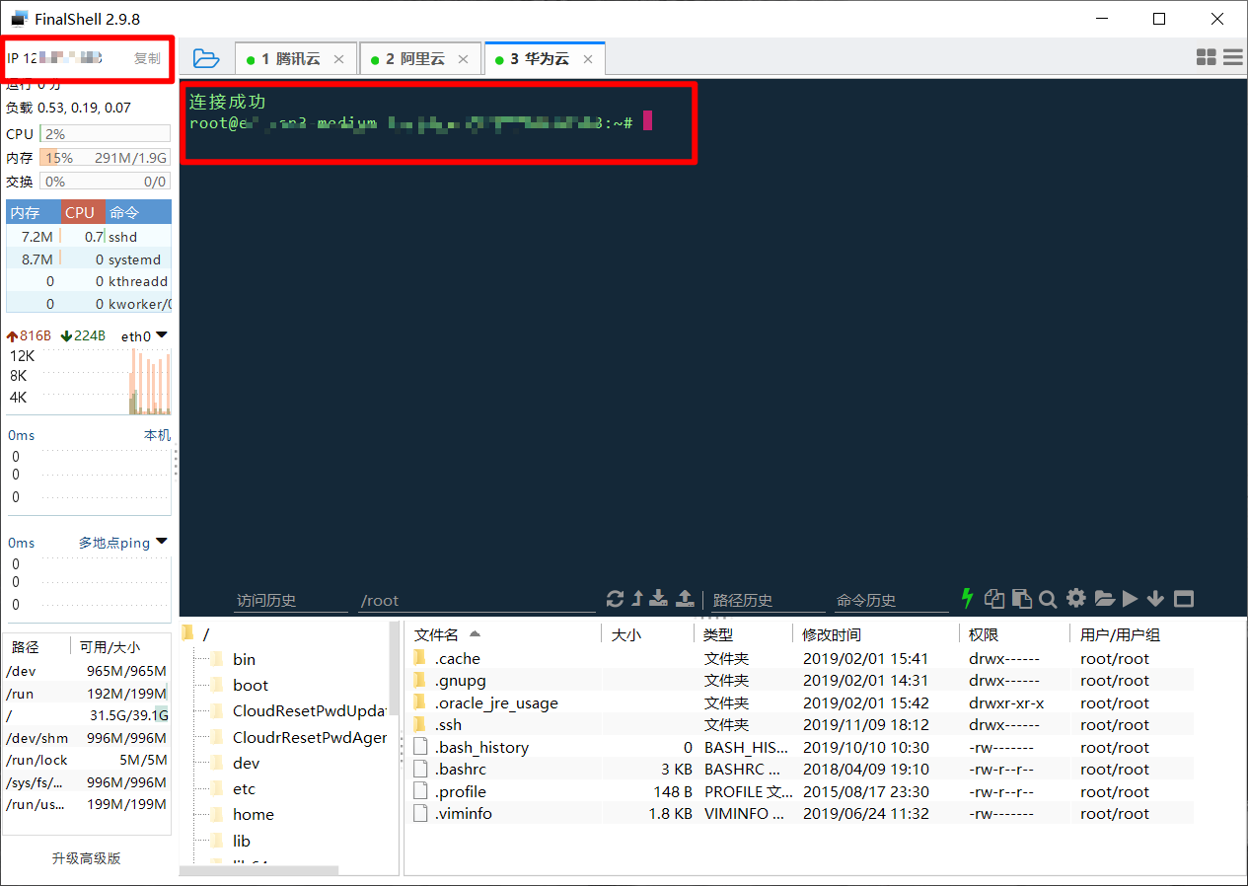Click the 命令历史 field
The image size is (1248, 886).
click(893, 601)
